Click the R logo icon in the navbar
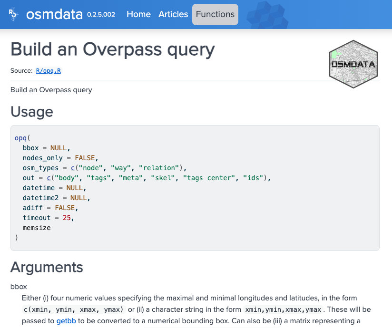Screen dimensions: 392x328 tap(13, 14)
